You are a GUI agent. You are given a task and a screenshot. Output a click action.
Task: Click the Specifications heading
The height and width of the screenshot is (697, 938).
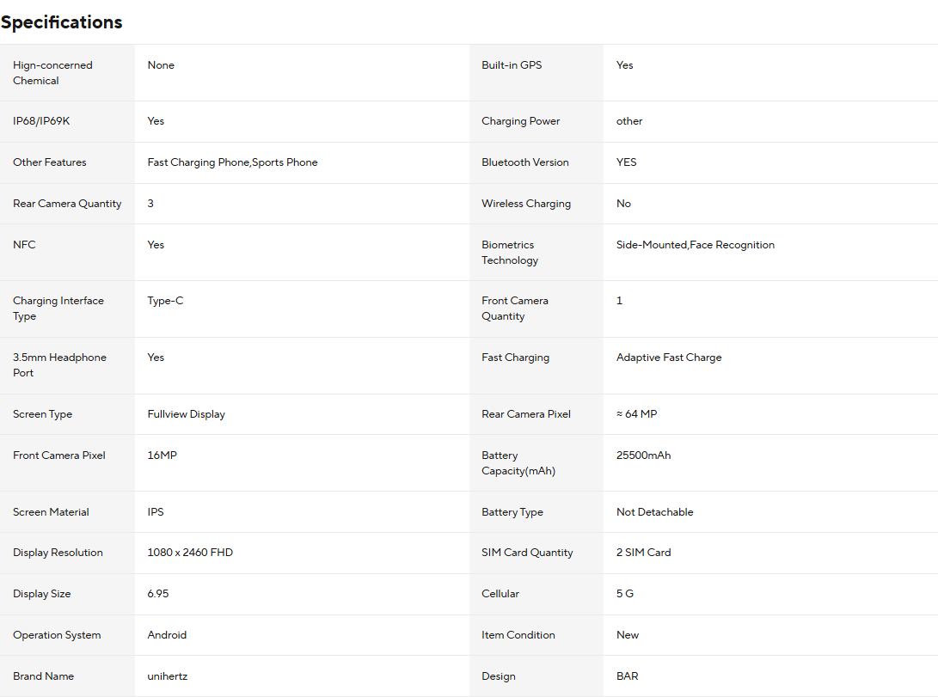[62, 22]
